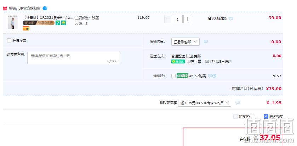Click the 普通配送 快递 免邮 shipping text
This screenshot has height=146, width=297.
coord(186,56)
